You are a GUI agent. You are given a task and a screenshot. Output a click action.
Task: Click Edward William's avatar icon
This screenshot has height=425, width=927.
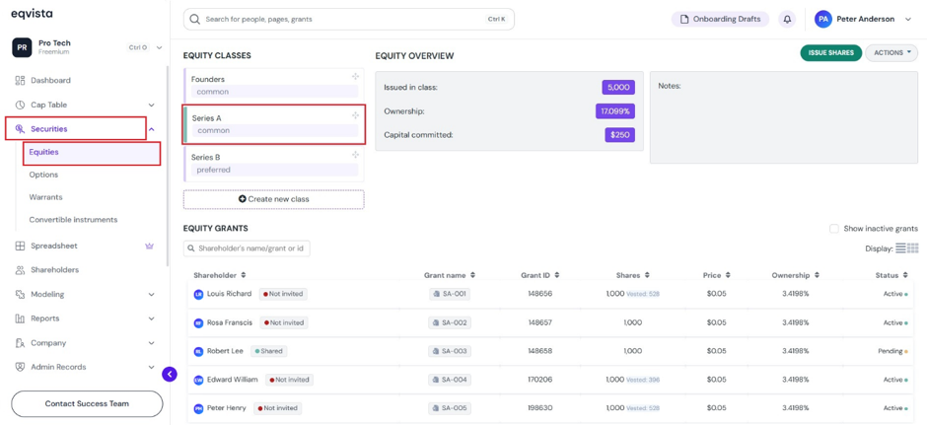pyautogui.click(x=198, y=380)
